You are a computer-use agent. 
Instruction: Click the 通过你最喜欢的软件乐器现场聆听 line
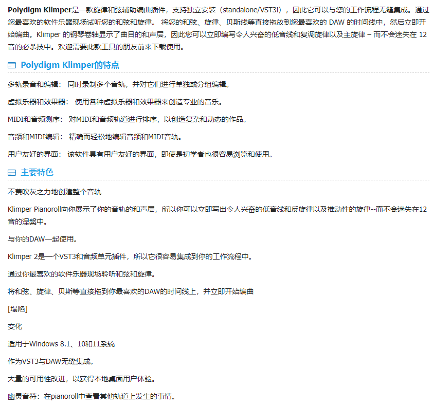[x=82, y=274]
